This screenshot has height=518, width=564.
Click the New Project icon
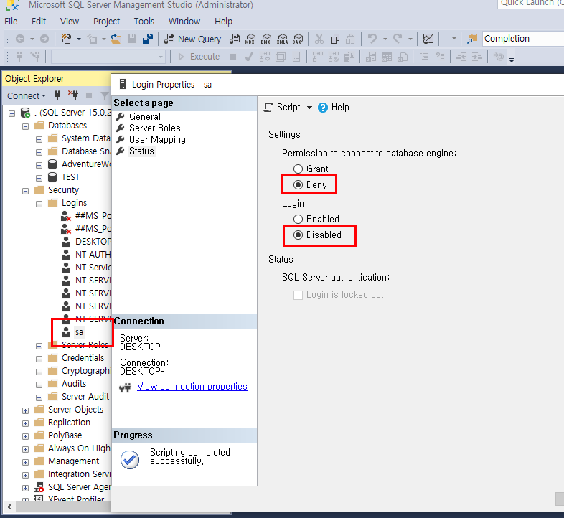(x=66, y=39)
